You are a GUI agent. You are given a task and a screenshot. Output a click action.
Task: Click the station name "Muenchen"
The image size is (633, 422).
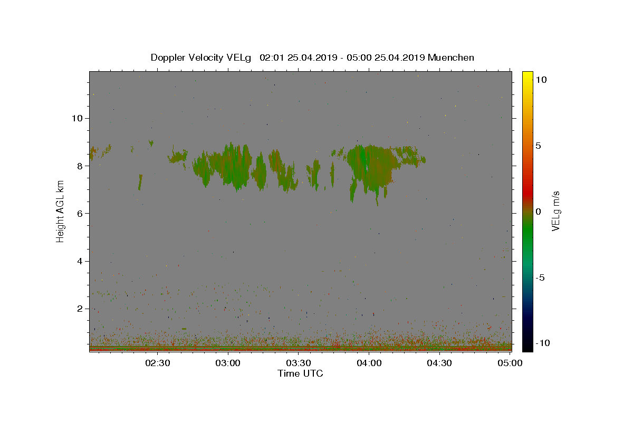[x=451, y=57]
